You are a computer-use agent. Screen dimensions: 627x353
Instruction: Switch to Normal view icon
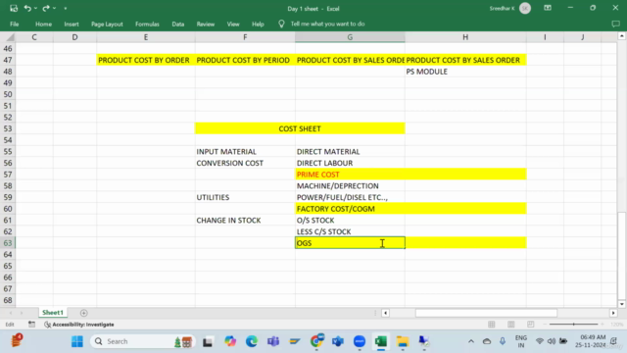(x=492, y=325)
